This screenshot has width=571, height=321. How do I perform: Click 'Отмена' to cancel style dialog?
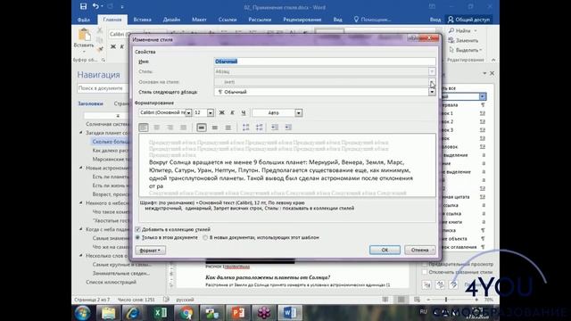420,250
